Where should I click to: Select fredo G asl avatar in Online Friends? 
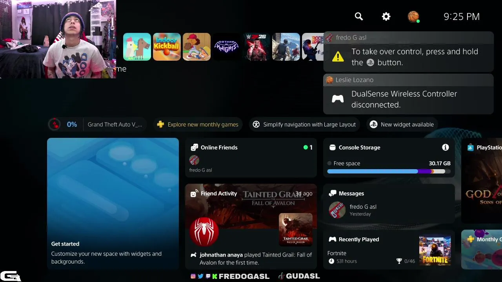click(x=194, y=160)
